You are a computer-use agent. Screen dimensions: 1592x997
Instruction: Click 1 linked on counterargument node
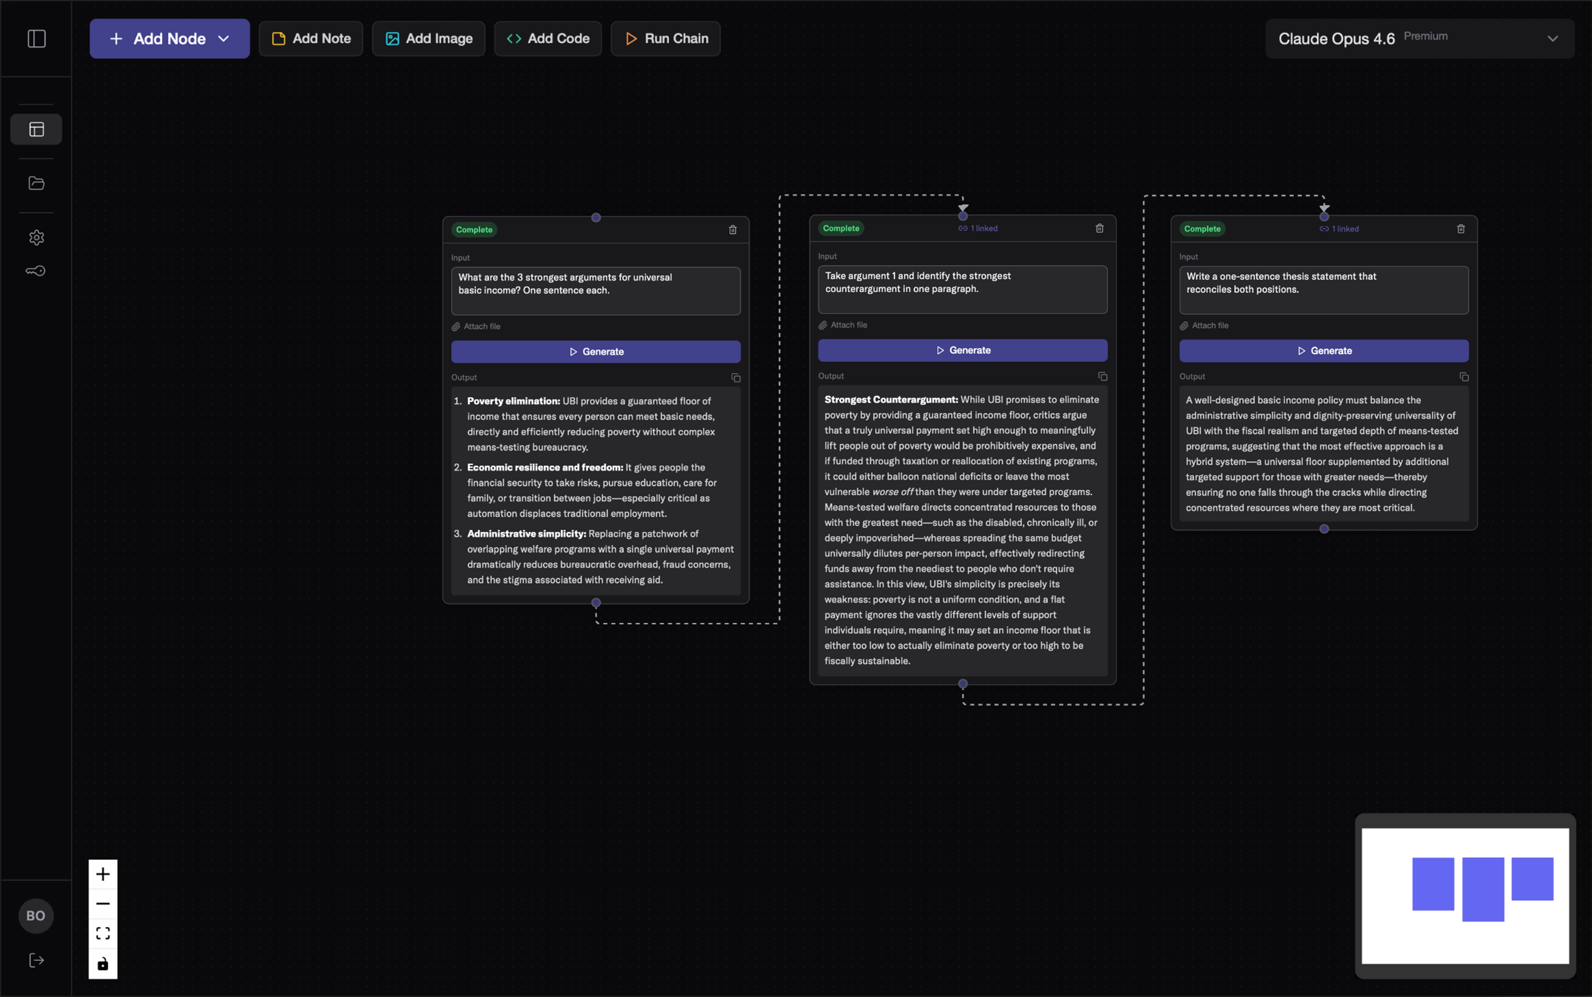pos(978,229)
